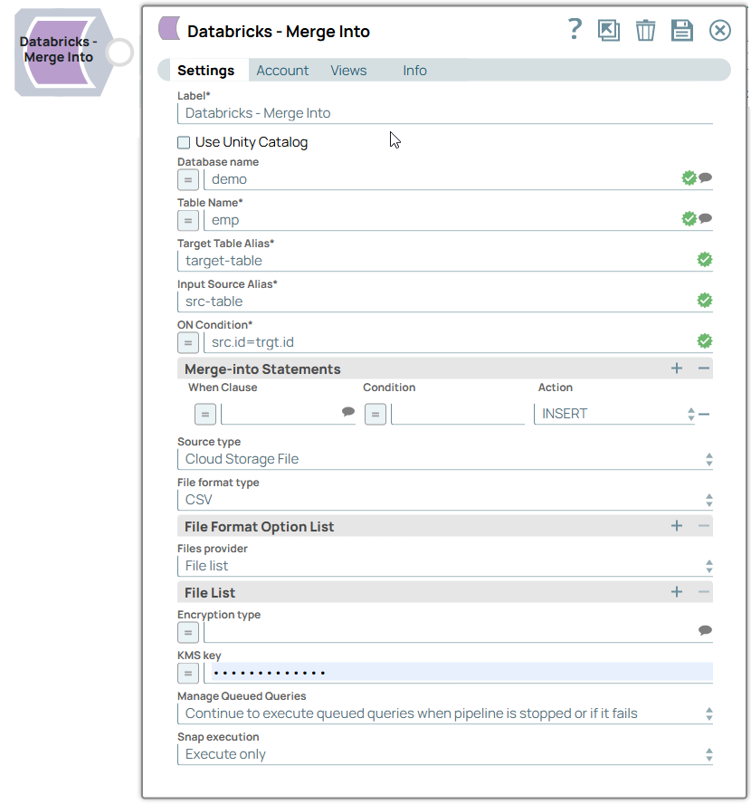Toggle expression button for Table Name

(188, 220)
